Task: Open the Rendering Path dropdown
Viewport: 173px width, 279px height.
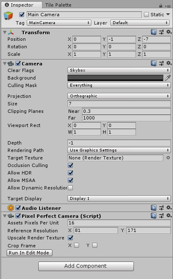Action: point(119,150)
